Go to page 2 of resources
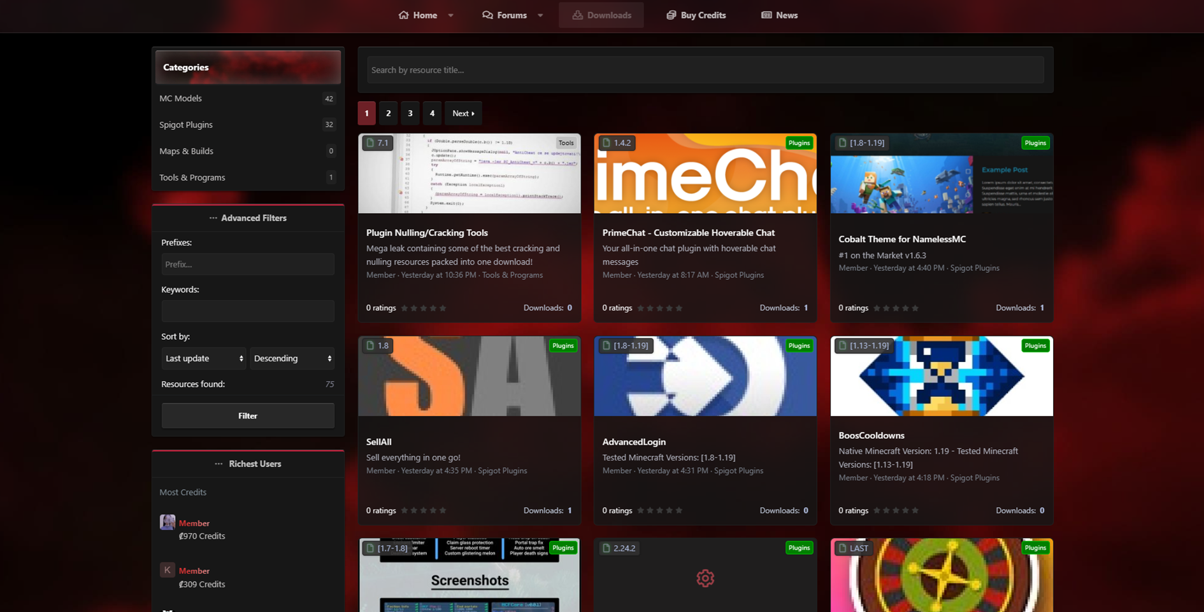 (388, 113)
